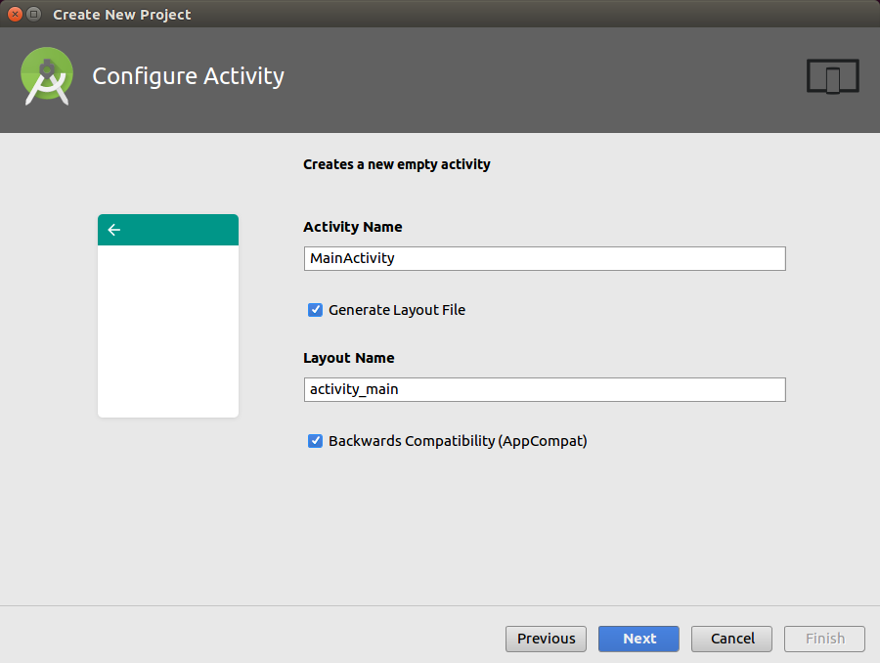The width and height of the screenshot is (880, 663).
Task: Focus the Activity Name text field
Action: pos(544,258)
